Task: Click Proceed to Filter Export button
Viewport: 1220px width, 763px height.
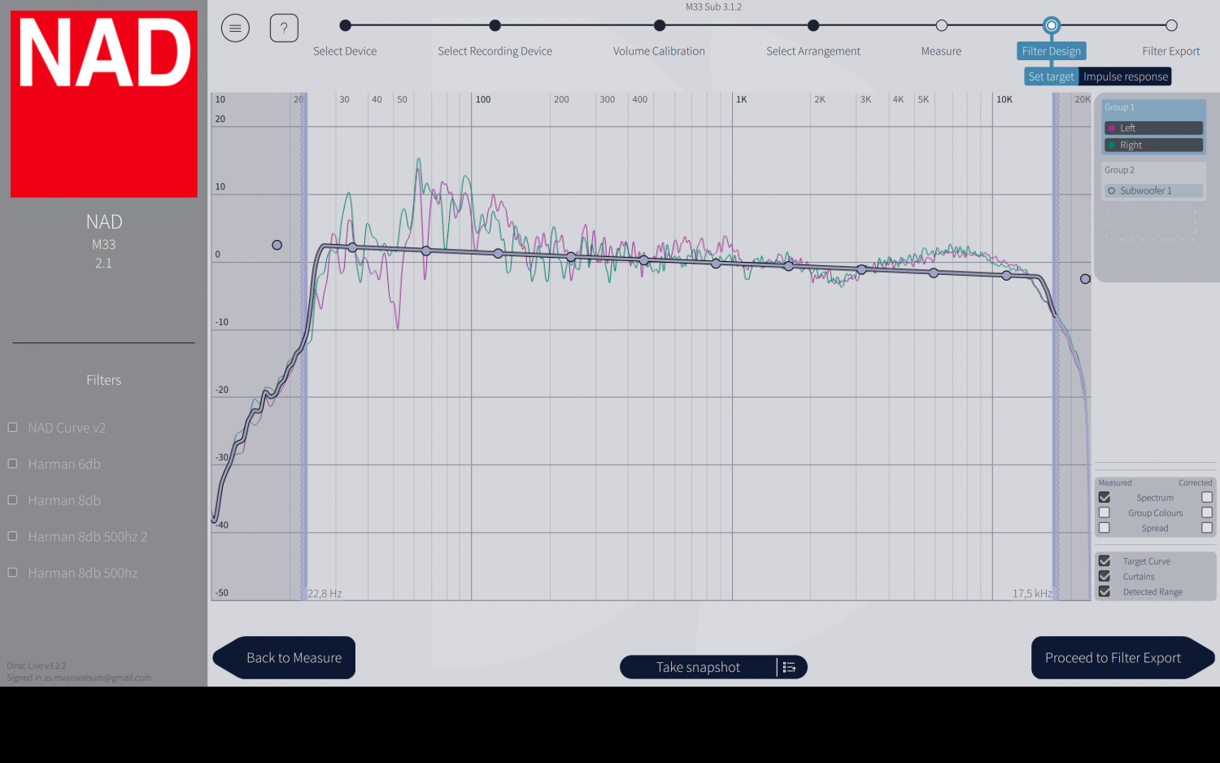Action: (1122, 657)
